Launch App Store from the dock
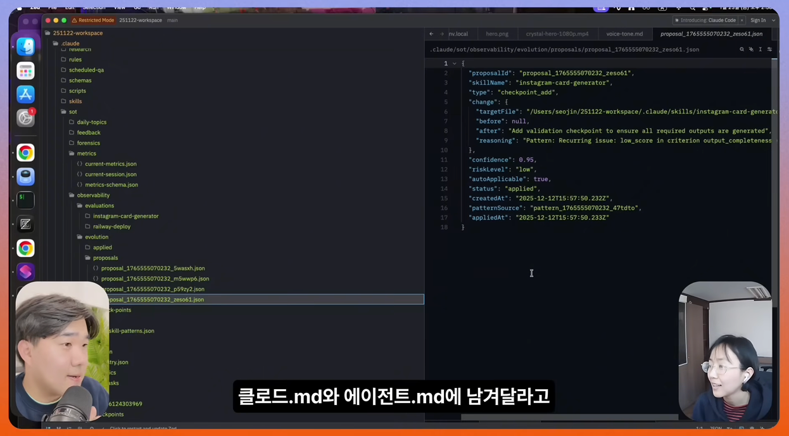 coord(25,94)
